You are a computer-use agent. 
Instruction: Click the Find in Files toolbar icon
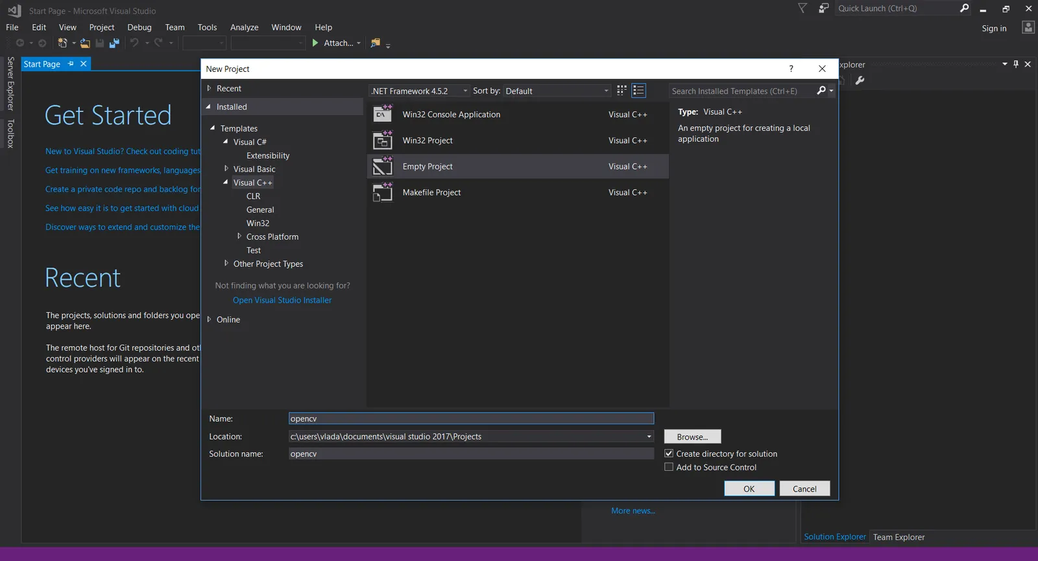click(375, 43)
